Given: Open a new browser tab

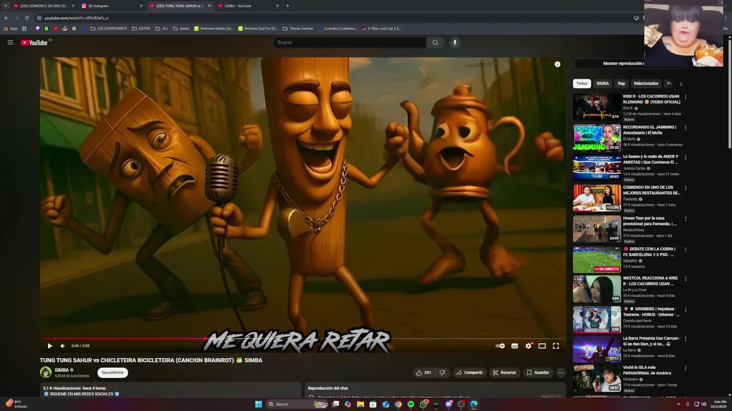Looking at the screenshot, I should click(x=288, y=6).
